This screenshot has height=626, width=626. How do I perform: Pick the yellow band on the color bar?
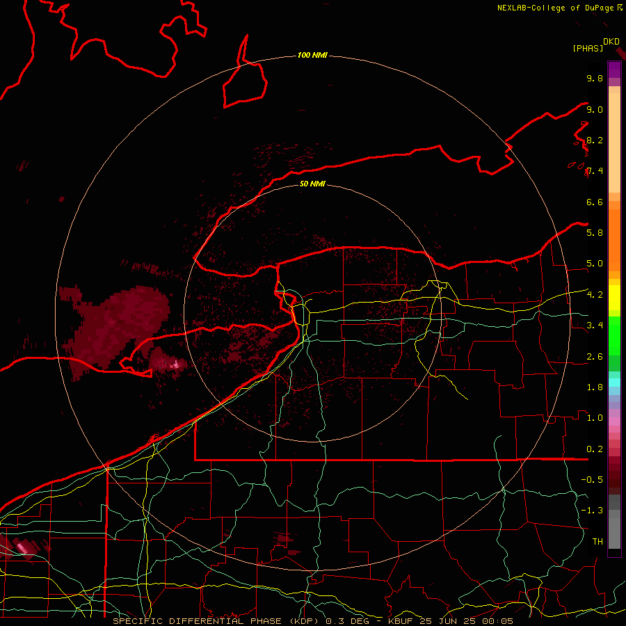[x=614, y=298]
